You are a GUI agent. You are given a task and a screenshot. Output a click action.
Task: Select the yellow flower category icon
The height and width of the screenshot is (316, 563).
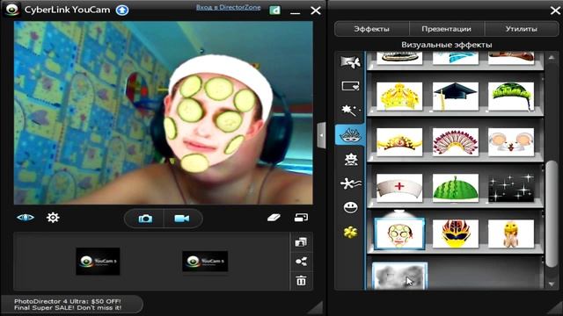point(350,232)
